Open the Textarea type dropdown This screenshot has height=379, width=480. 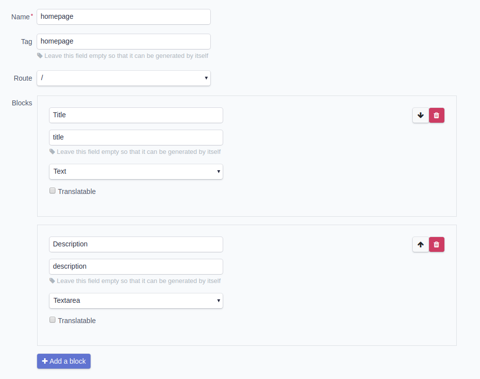click(x=136, y=301)
